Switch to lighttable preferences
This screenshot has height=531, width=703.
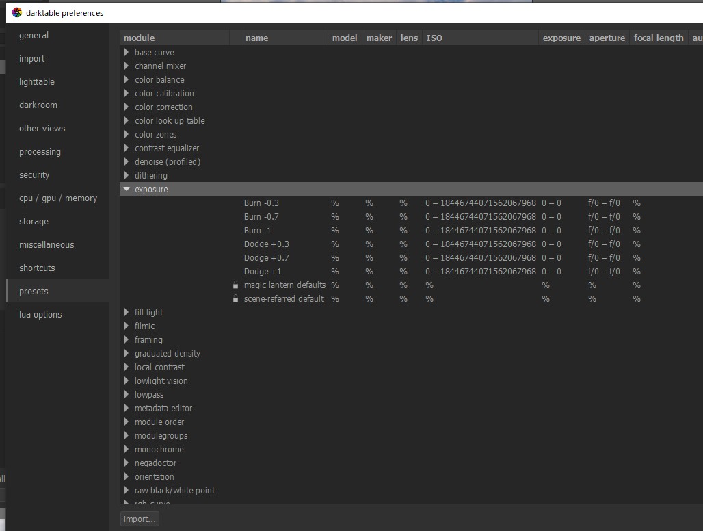point(58,81)
